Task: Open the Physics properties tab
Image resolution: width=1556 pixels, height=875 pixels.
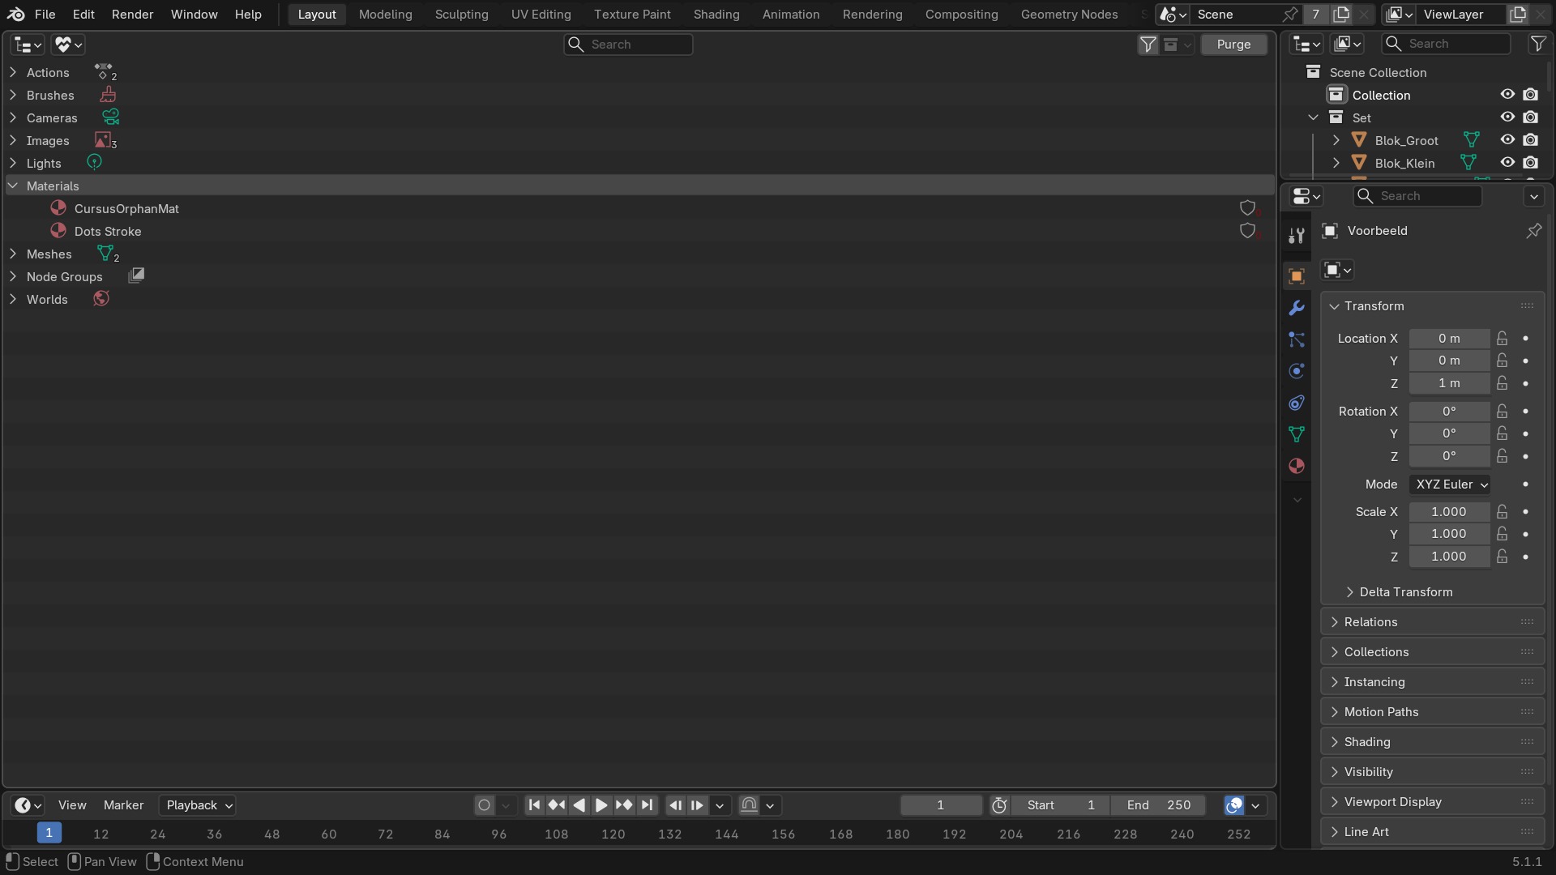Action: click(x=1297, y=371)
